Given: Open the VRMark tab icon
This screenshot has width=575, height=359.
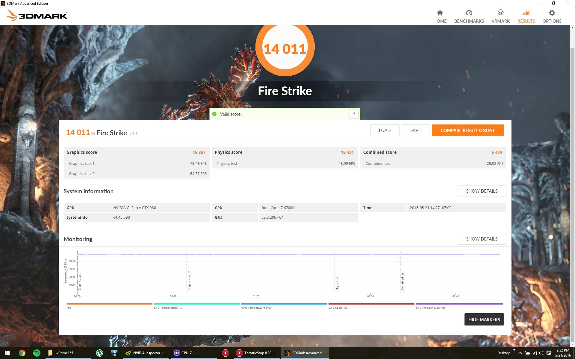Looking at the screenshot, I should [500, 13].
